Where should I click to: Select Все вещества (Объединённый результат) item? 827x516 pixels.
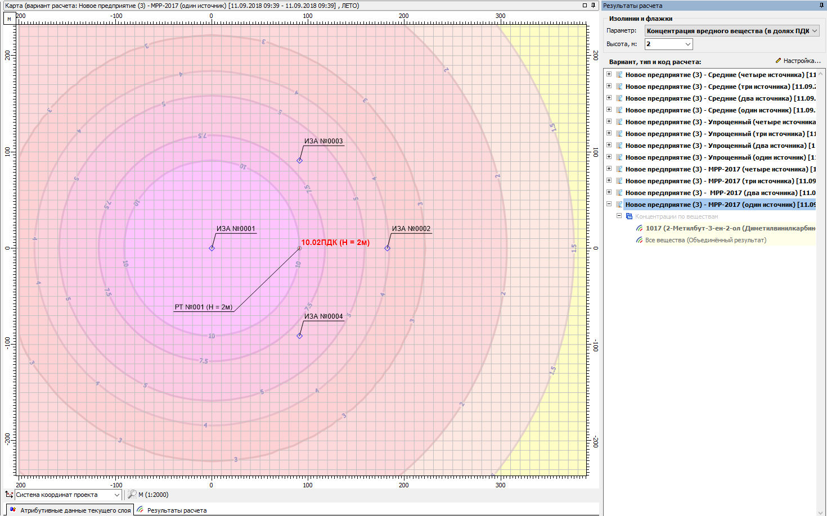tap(705, 240)
